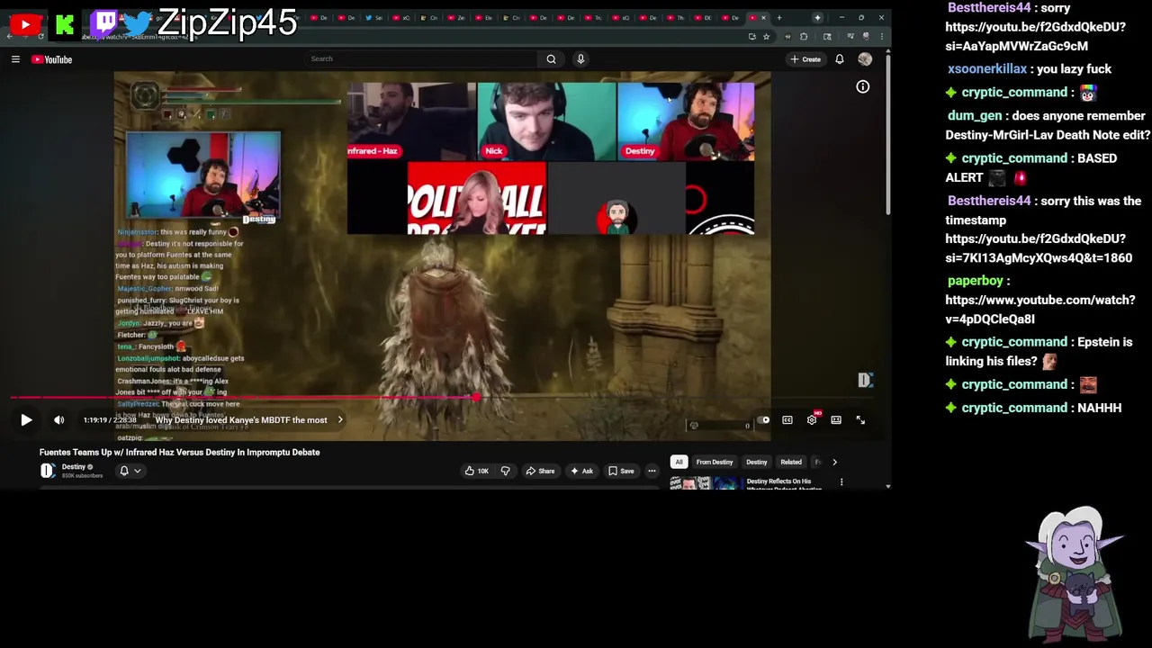
Task: Mute the video with the speaker icon
Action: [59, 419]
